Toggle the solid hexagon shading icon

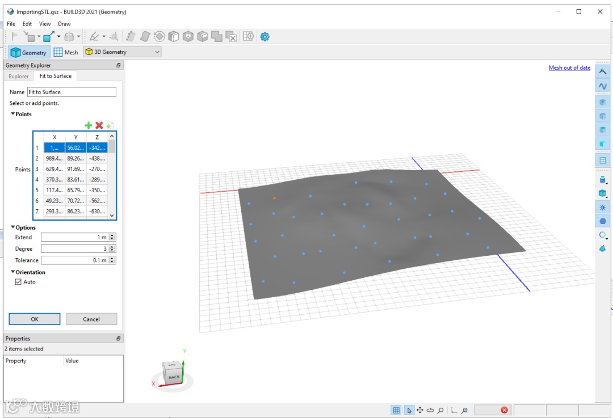[x=603, y=222]
